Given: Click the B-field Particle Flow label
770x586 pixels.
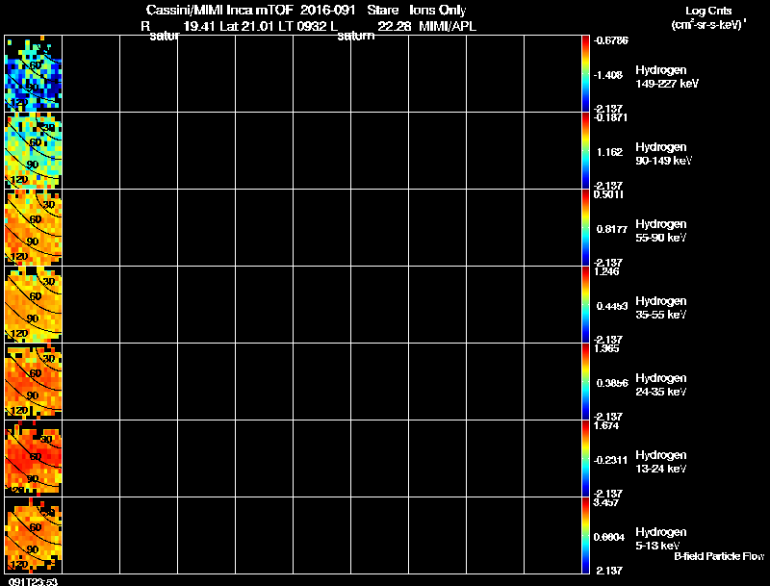Looking at the screenshot, I should 719,556.
